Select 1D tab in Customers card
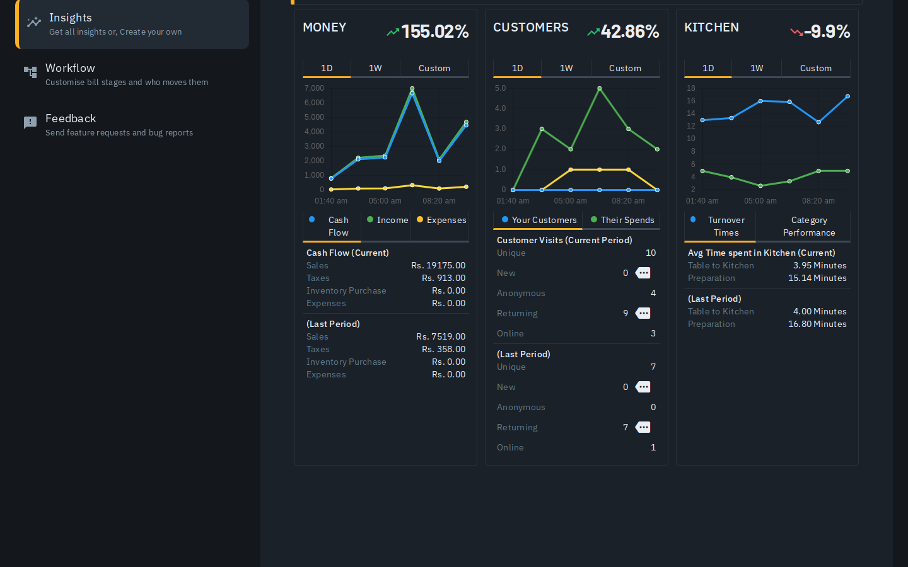Viewport: 908px width, 567px height. (x=517, y=68)
